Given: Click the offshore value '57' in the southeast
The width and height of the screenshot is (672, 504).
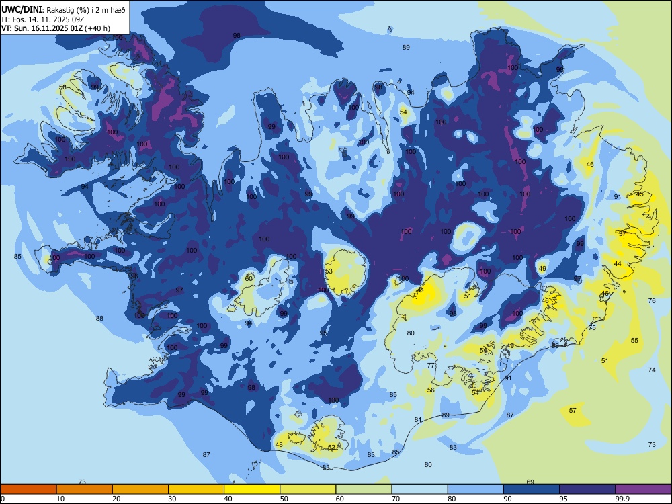Looking at the screenshot, I should click(x=573, y=410).
